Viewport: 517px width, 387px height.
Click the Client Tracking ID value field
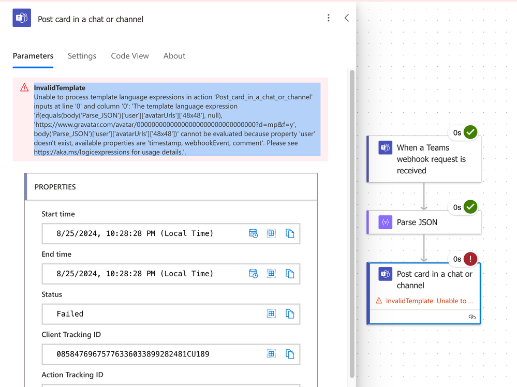point(171,354)
